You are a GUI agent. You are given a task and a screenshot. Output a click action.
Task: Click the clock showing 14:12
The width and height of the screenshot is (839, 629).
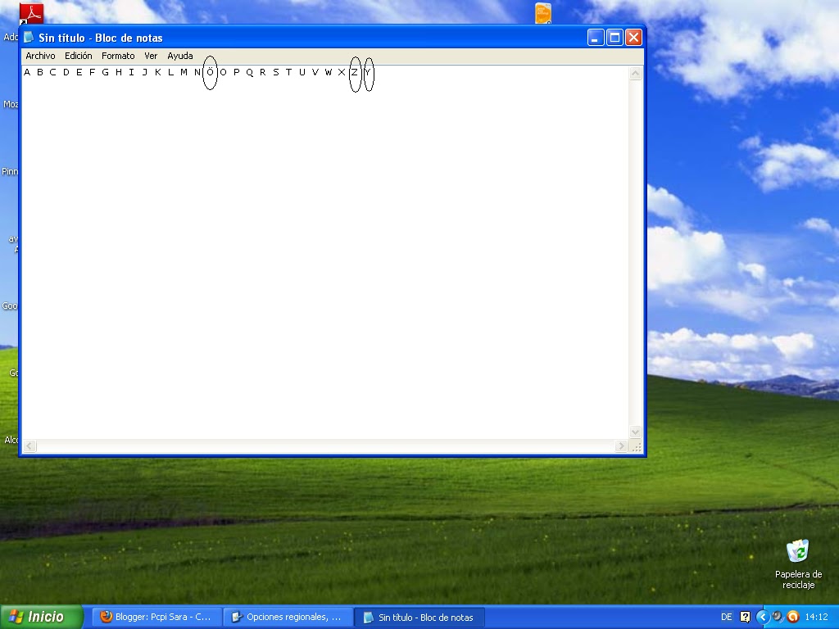[816, 618]
